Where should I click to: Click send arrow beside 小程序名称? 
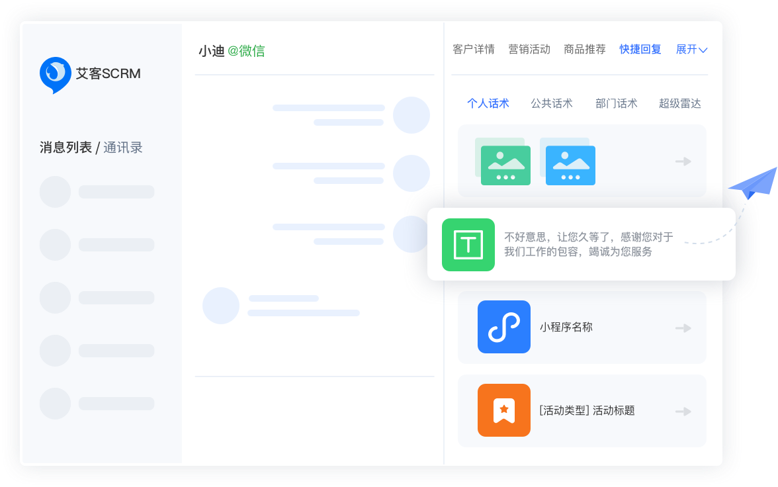coord(683,328)
